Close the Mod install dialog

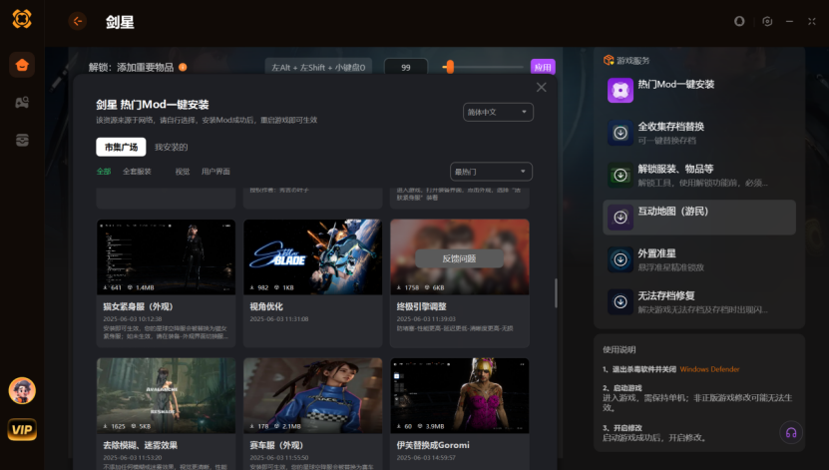541,87
